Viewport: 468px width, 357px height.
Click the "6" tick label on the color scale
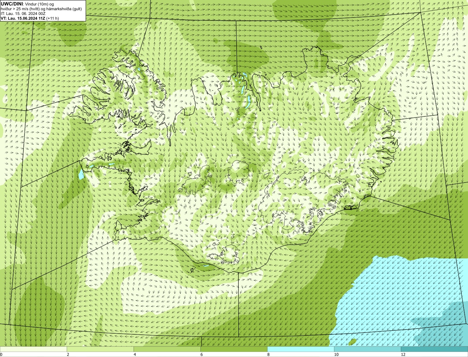[202, 354]
